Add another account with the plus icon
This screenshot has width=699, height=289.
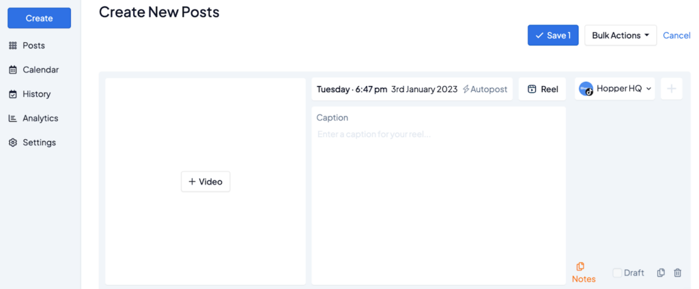pos(672,89)
